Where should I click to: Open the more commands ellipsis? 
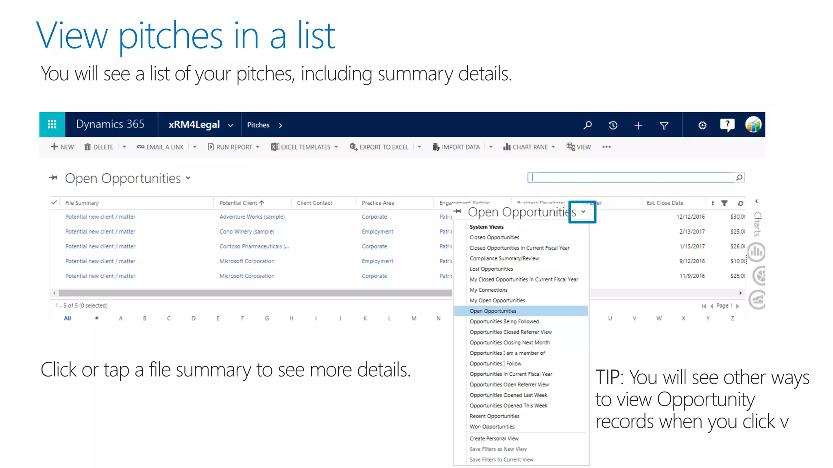tap(606, 147)
